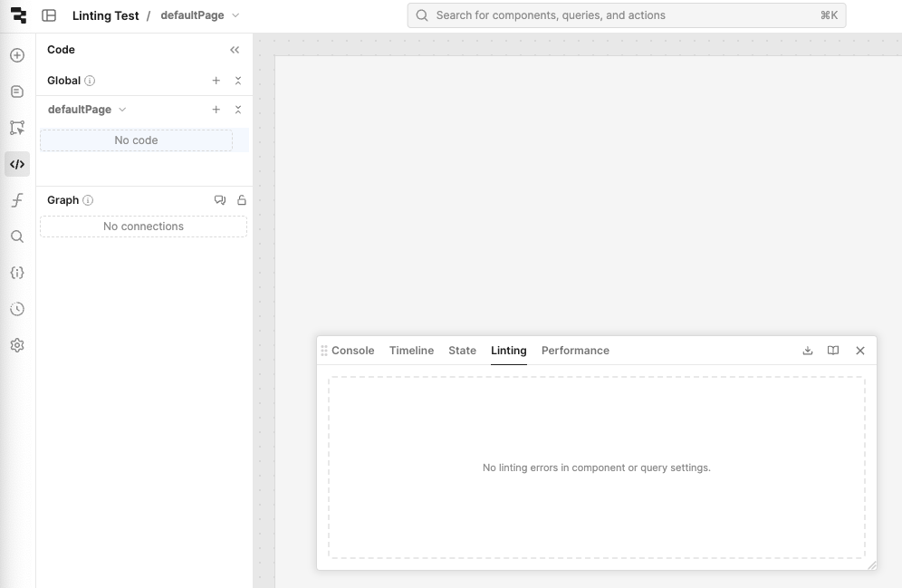Collapse the Code panel with double chevron
Viewport: 902px width, 588px height.
[x=235, y=50]
